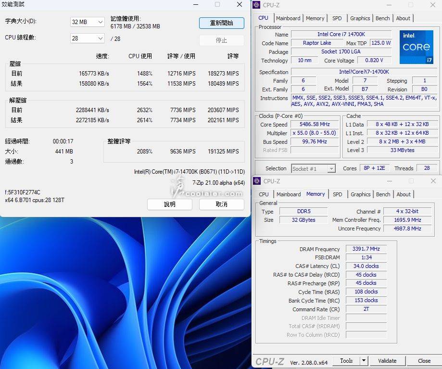Click the Specification field 'Intel?Core?i7-14700K'
The width and height of the screenshot is (442, 369).
coord(364,72)
